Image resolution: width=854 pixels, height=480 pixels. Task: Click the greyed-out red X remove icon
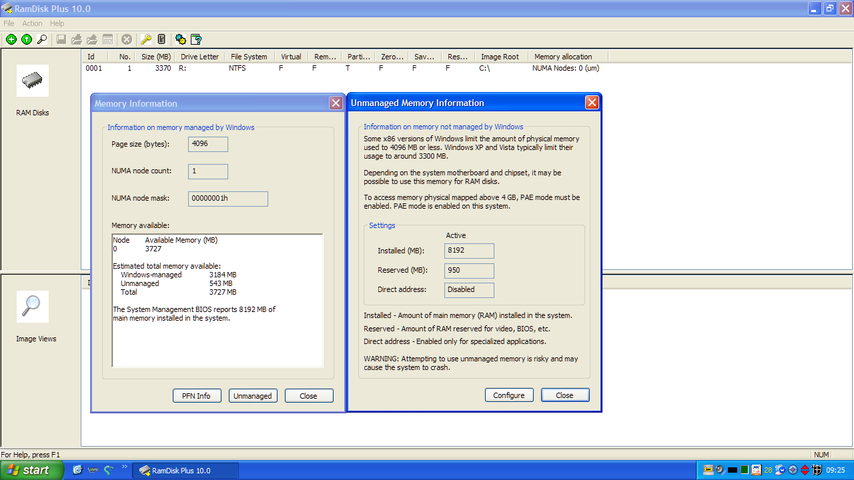pos(127,39)
